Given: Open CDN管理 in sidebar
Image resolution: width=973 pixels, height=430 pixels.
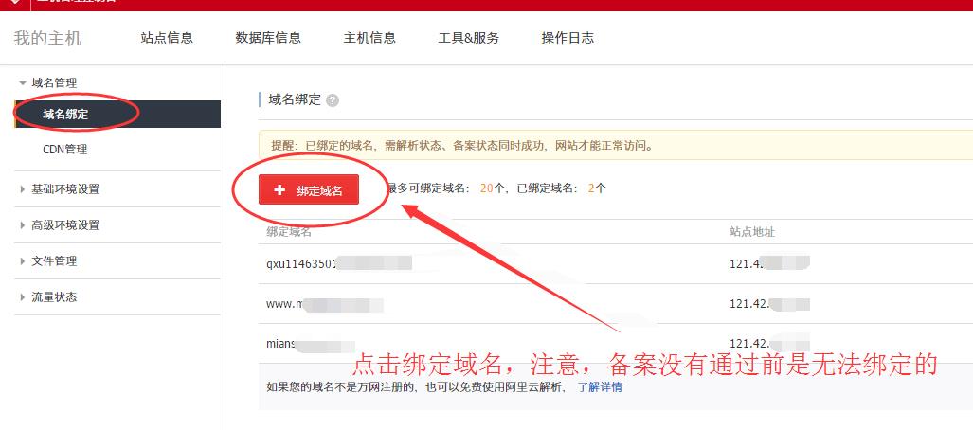Looking at the screenshot, I should pos(65,150).
